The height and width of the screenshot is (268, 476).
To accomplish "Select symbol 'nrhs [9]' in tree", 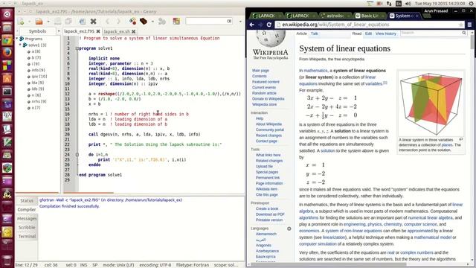I will 39,101.
